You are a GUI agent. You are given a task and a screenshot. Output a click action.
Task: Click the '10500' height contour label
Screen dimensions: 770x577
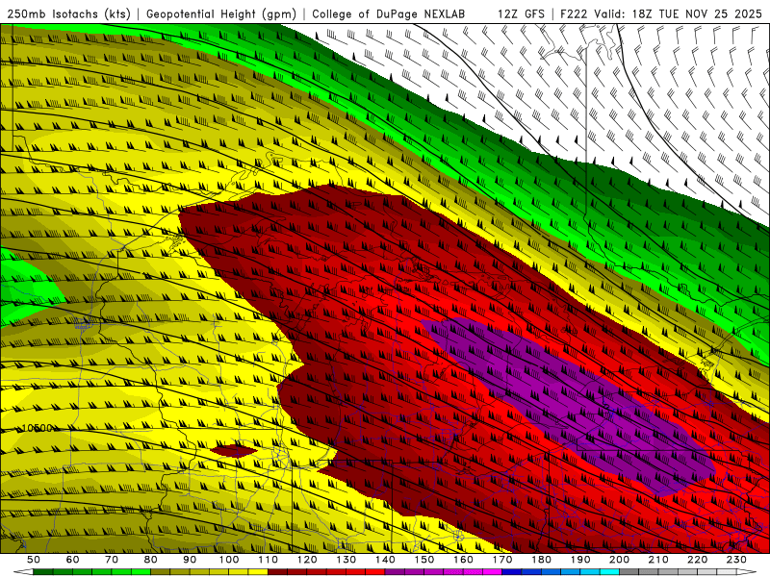[x=38, y=428]
